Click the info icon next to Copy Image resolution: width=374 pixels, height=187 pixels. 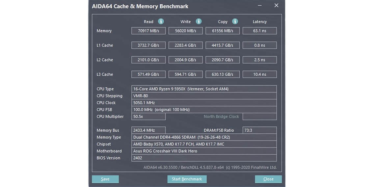tap(235, 21)
